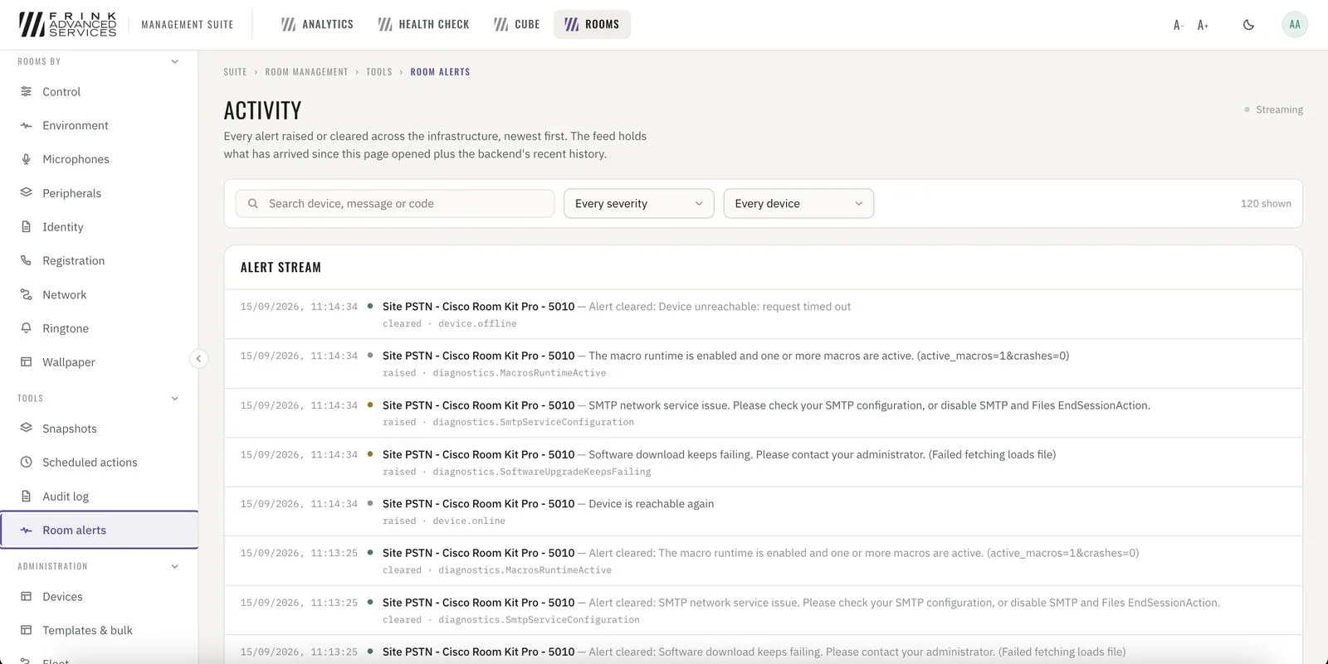Image resolution: width=1328 pixels, height=664 pixels.
Task: Open Peripherals via its layers icon
Action: [26, 193]
